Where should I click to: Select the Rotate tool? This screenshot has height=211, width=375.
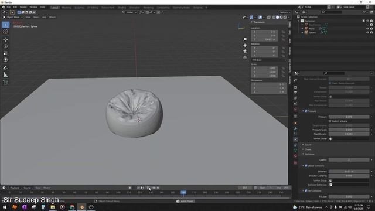pos(5,46)
